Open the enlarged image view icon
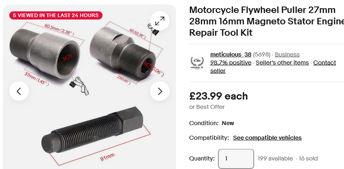Image resolution: width=344 pixels, height=169 pixels. point(160,21)
